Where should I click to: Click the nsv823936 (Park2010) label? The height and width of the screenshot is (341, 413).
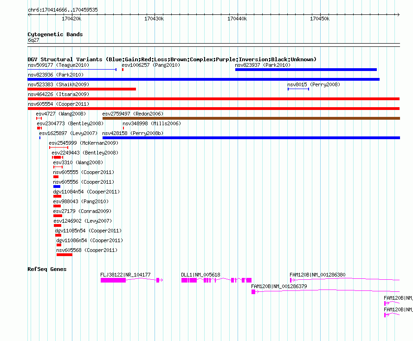[x=56, y=75]
